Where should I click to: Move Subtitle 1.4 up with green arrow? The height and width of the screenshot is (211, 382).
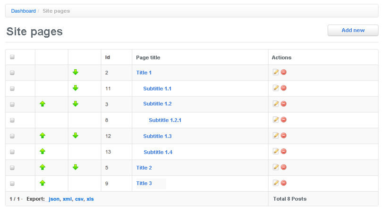point(42,151)
